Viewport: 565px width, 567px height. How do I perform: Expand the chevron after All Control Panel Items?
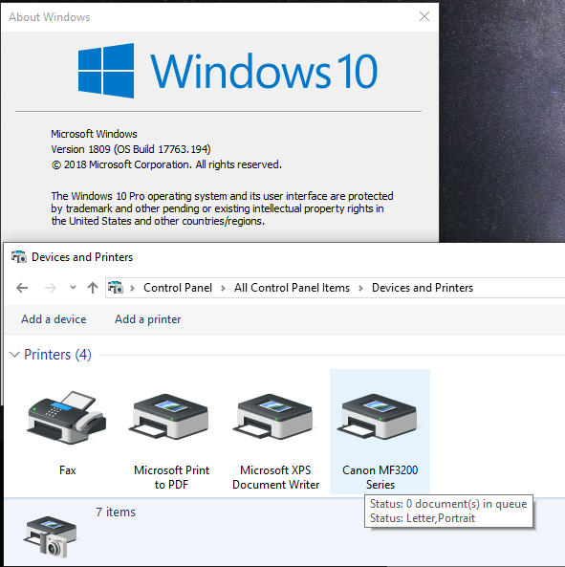point(360,288)
